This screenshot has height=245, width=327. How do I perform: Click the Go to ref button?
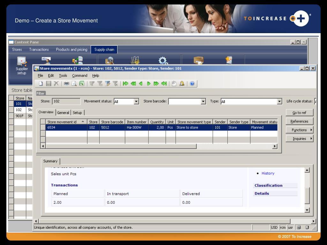[x=300, y=113]
